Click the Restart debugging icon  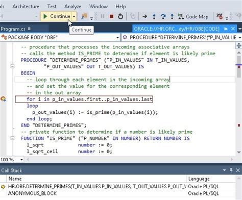point(120,16)
